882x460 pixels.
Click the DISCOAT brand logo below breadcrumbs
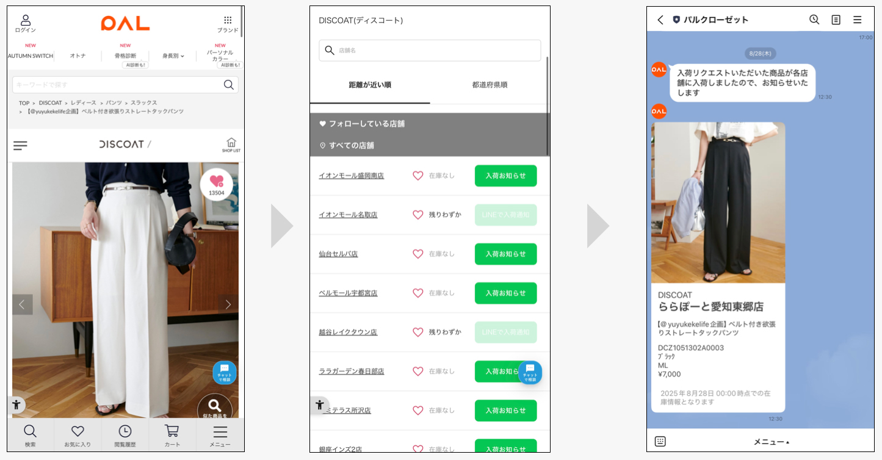pyautogui.click(x=125, y=145)
